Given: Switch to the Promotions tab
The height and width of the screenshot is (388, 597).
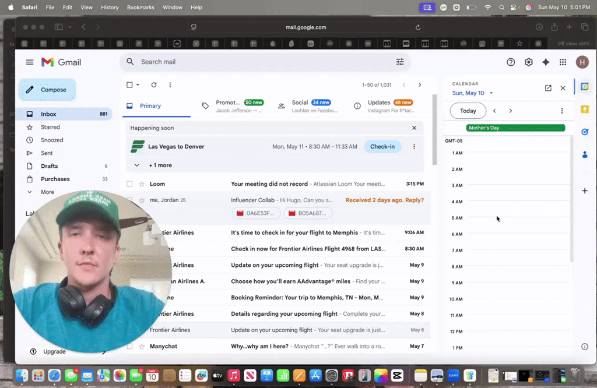Looking at the screenshot, I should coord(232,106).
